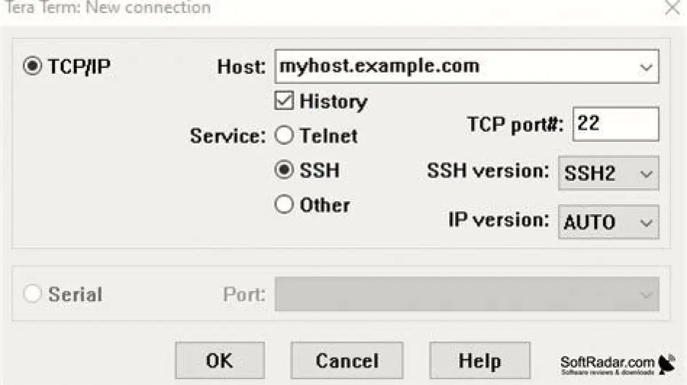
Task: Click the TCP port# input field
Action: (615, 124)
